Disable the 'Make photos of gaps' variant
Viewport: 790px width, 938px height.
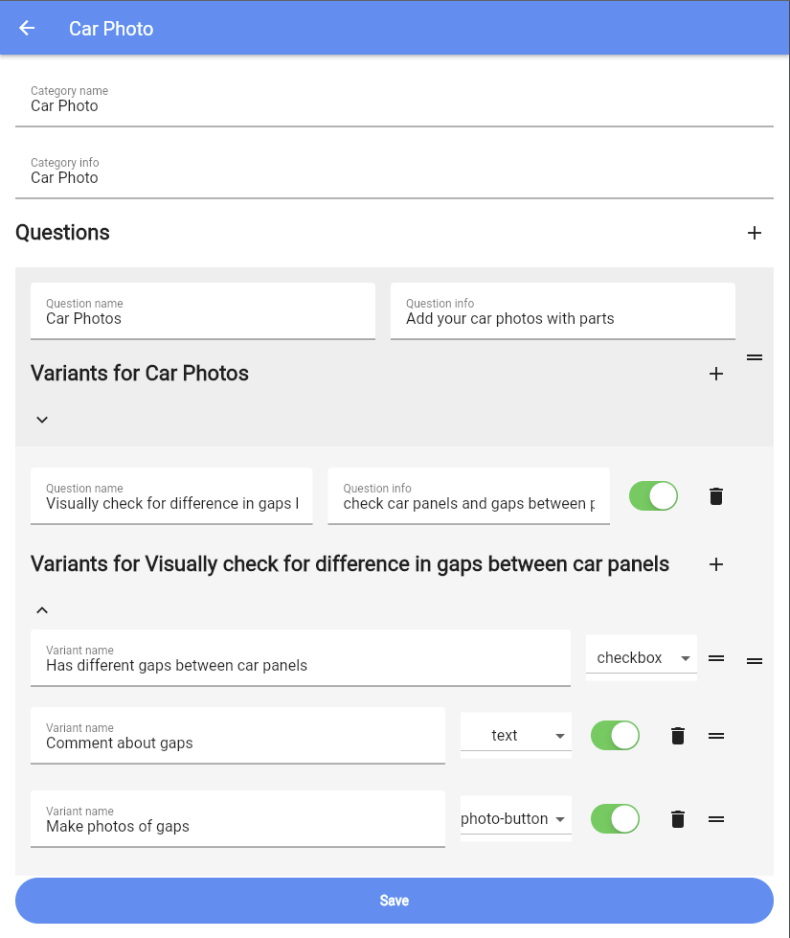[614, 818]
